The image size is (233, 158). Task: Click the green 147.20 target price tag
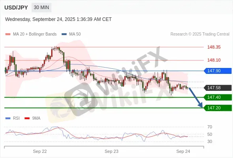coord(218,108)
